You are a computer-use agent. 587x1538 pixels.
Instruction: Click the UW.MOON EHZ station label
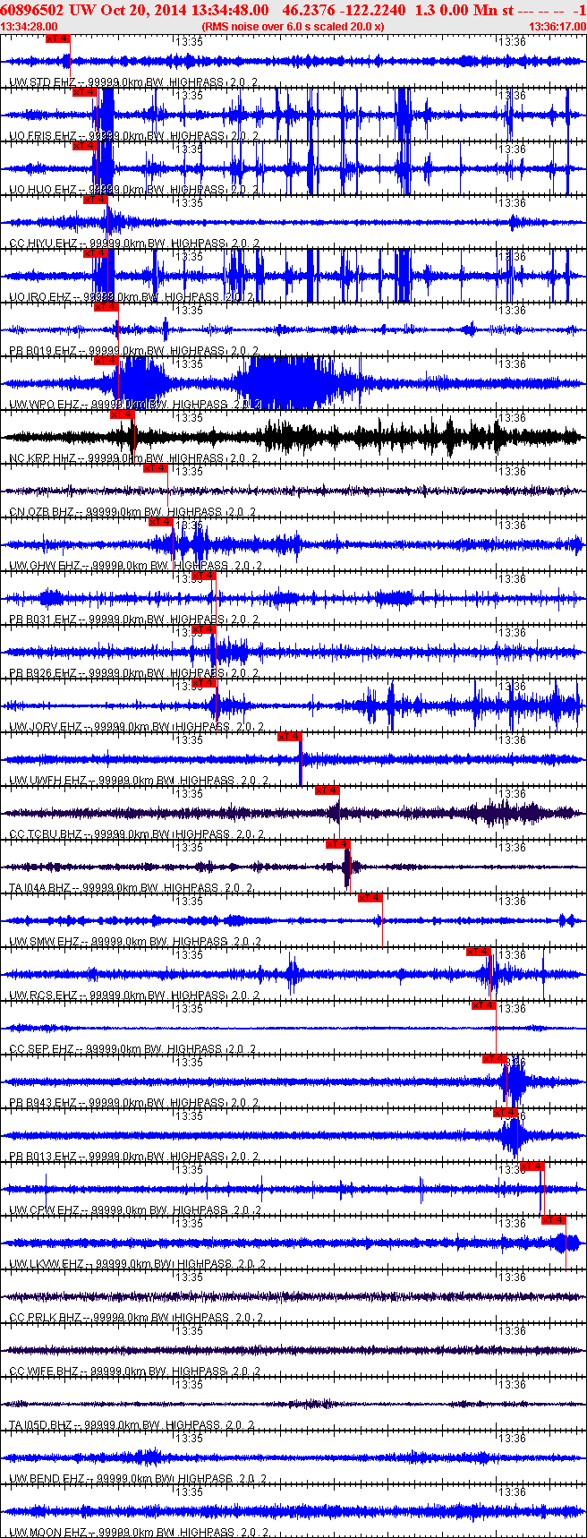point(43,1533)
